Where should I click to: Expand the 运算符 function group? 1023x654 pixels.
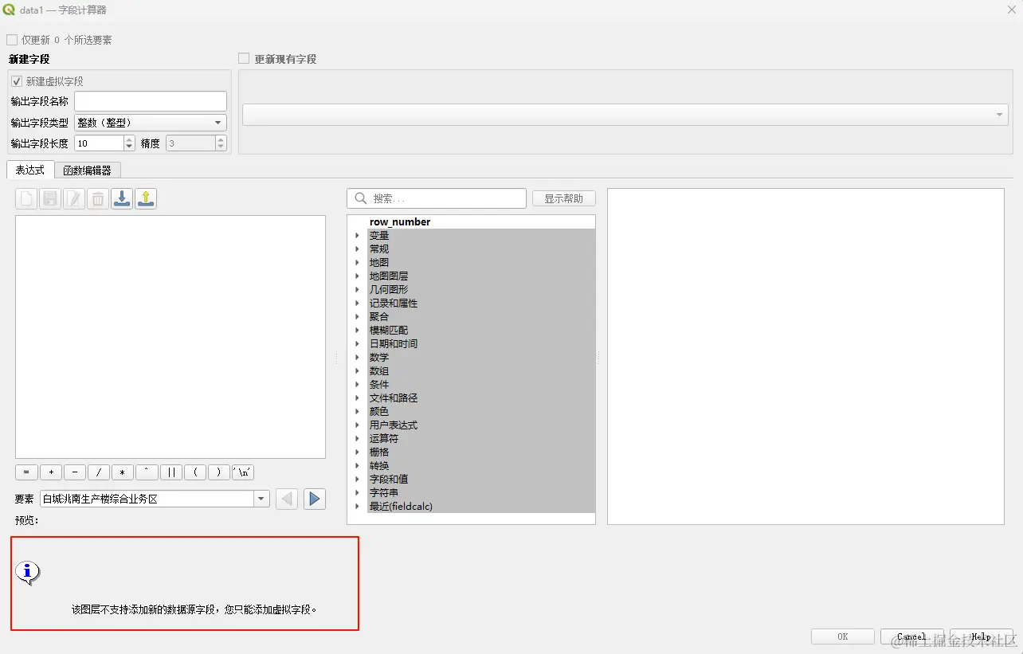(357, 439)
